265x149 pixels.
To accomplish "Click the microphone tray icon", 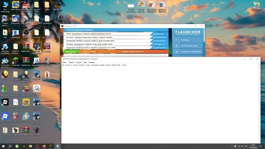I will 235,146.
